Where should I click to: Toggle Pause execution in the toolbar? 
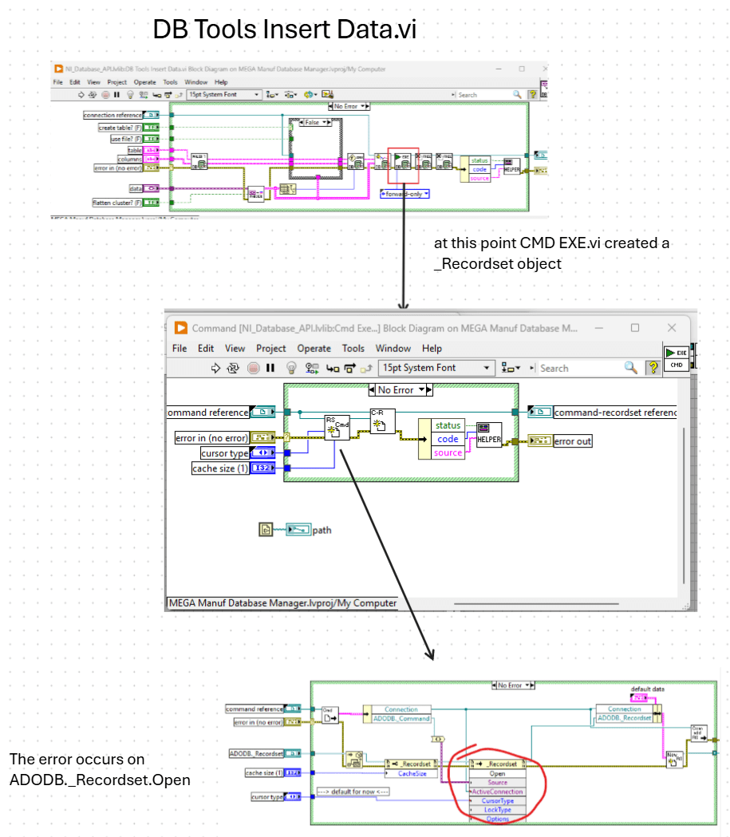(268, 368)
